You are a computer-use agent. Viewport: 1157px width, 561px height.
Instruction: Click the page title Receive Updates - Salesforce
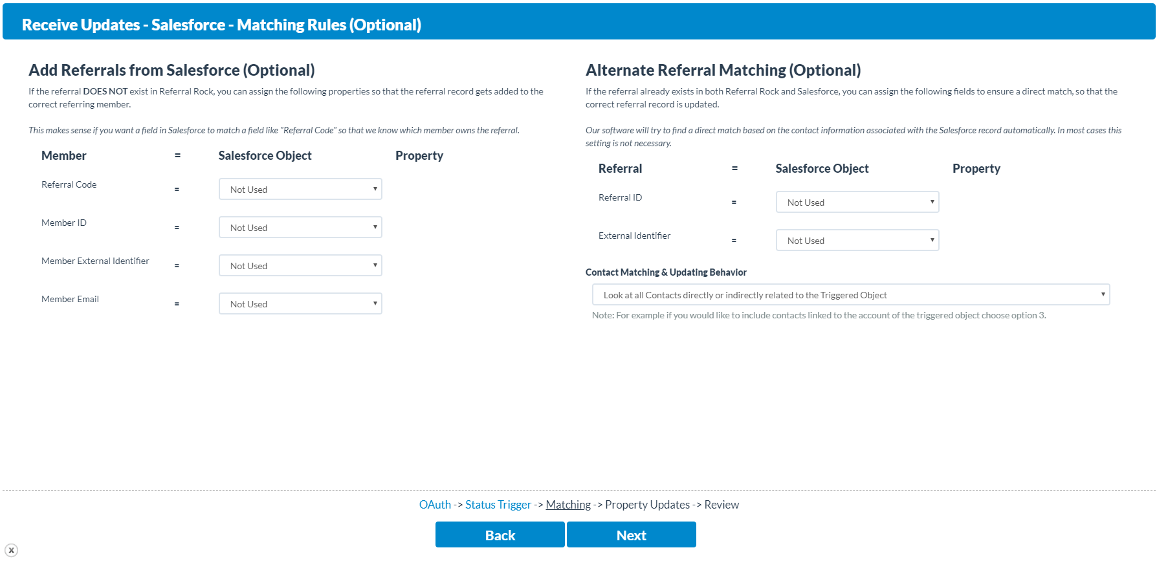tap(221, 25)
